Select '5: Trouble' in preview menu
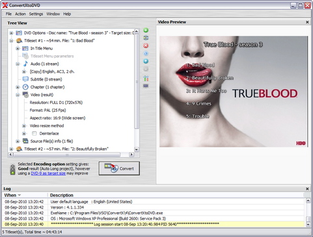 pyautogui.click(x=198, y=116)
